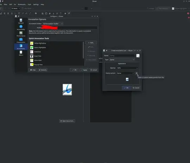
Task: Open the Help menu
Action: pos(42,5)
